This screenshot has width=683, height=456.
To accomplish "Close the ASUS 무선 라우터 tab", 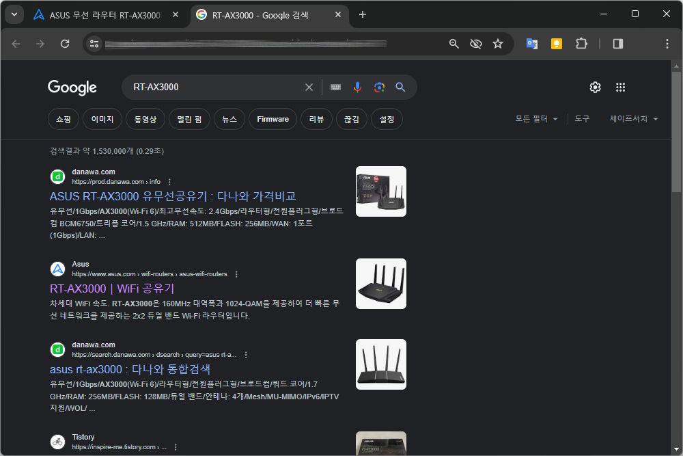I will pos(176,14).
